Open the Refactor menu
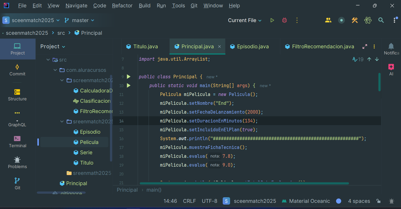The height and width of the screenshot is (209, 401). coord(122,6)
